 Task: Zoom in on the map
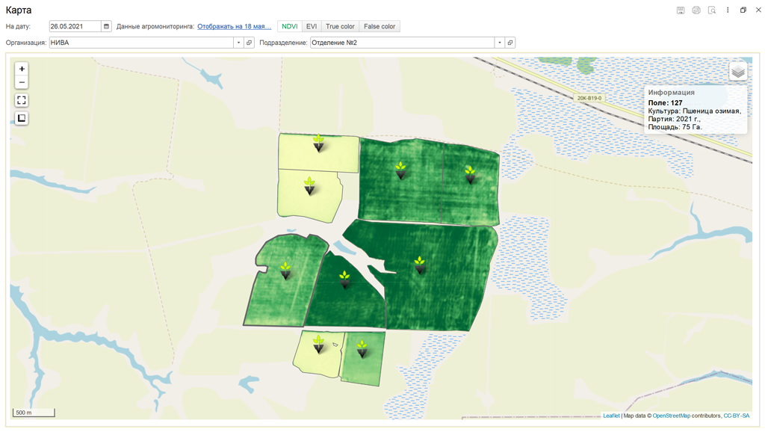[x=22, y=69]
